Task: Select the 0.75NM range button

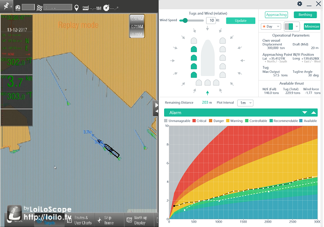Action: pyautogui.click(x=137, y=27)
